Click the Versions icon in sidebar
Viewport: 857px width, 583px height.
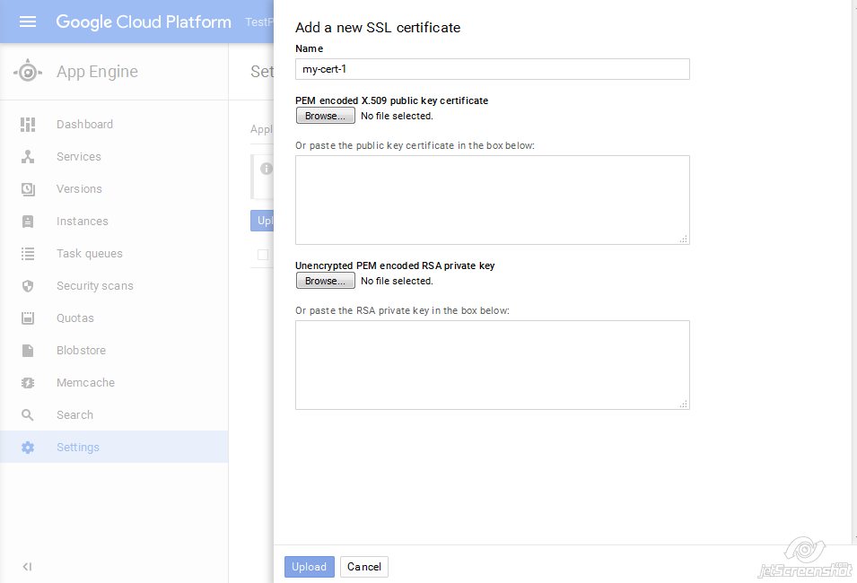(x=28, y=189)
